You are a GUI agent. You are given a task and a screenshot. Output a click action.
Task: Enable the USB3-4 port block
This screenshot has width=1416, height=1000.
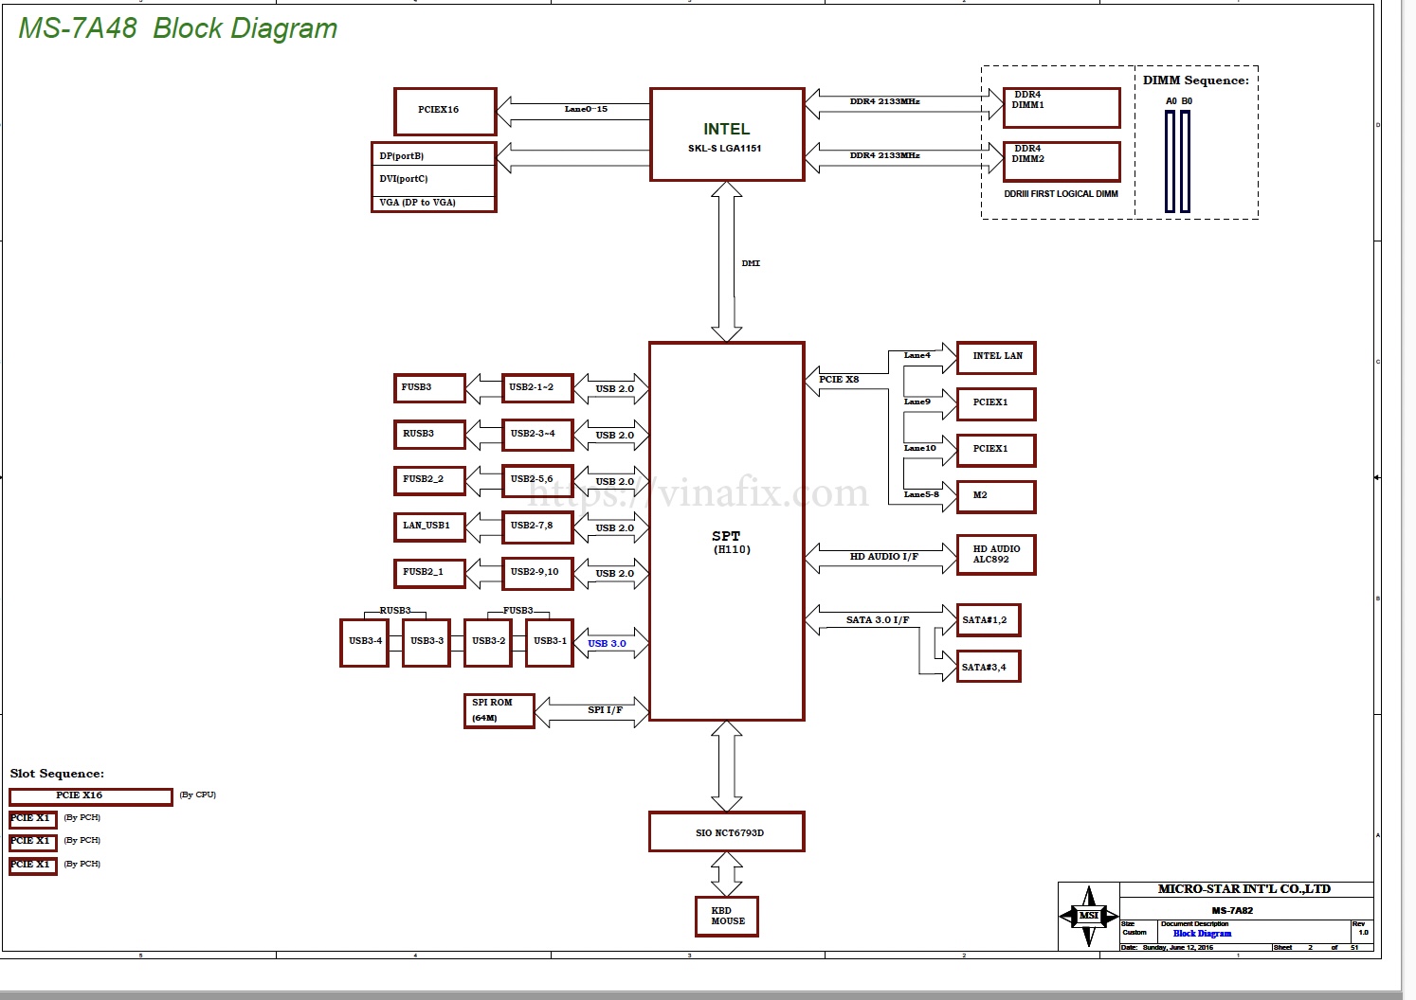tap(363, 641)
